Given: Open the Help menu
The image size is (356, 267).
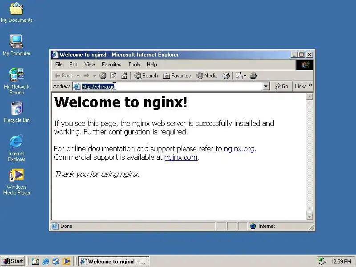Looking at the screenshot, I should click(152, 65).
